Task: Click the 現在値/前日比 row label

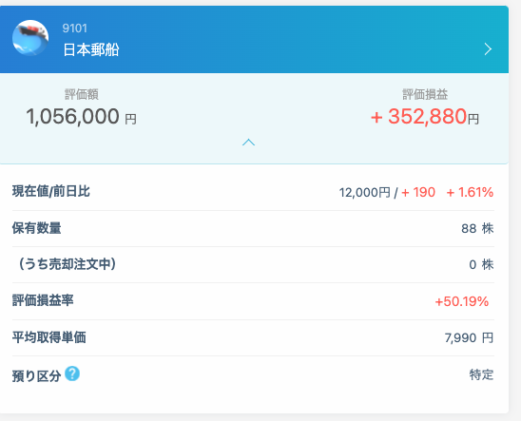Action: click(51, 192)
